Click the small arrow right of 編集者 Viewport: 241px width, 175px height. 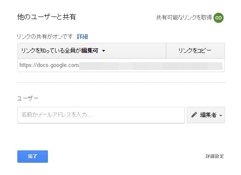coord(221,116)
